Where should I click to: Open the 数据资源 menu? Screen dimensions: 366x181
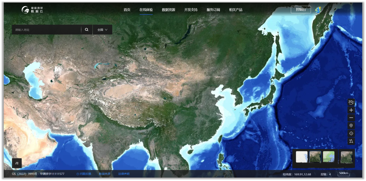168,10
